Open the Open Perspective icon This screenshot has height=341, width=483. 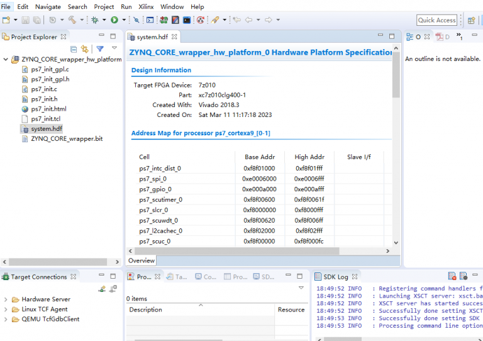(x=471, y=20)
